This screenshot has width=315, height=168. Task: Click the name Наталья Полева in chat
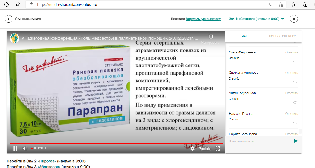pos(241,113)
